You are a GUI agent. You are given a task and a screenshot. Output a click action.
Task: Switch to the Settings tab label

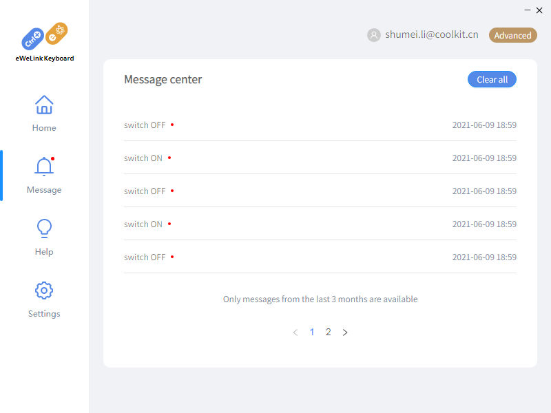point(44,314)
